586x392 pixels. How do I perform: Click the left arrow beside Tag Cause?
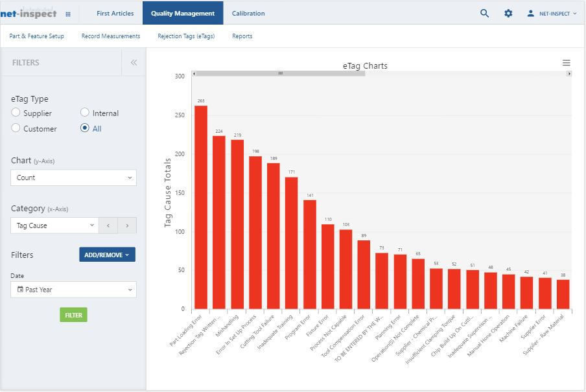tap(109, 225)
